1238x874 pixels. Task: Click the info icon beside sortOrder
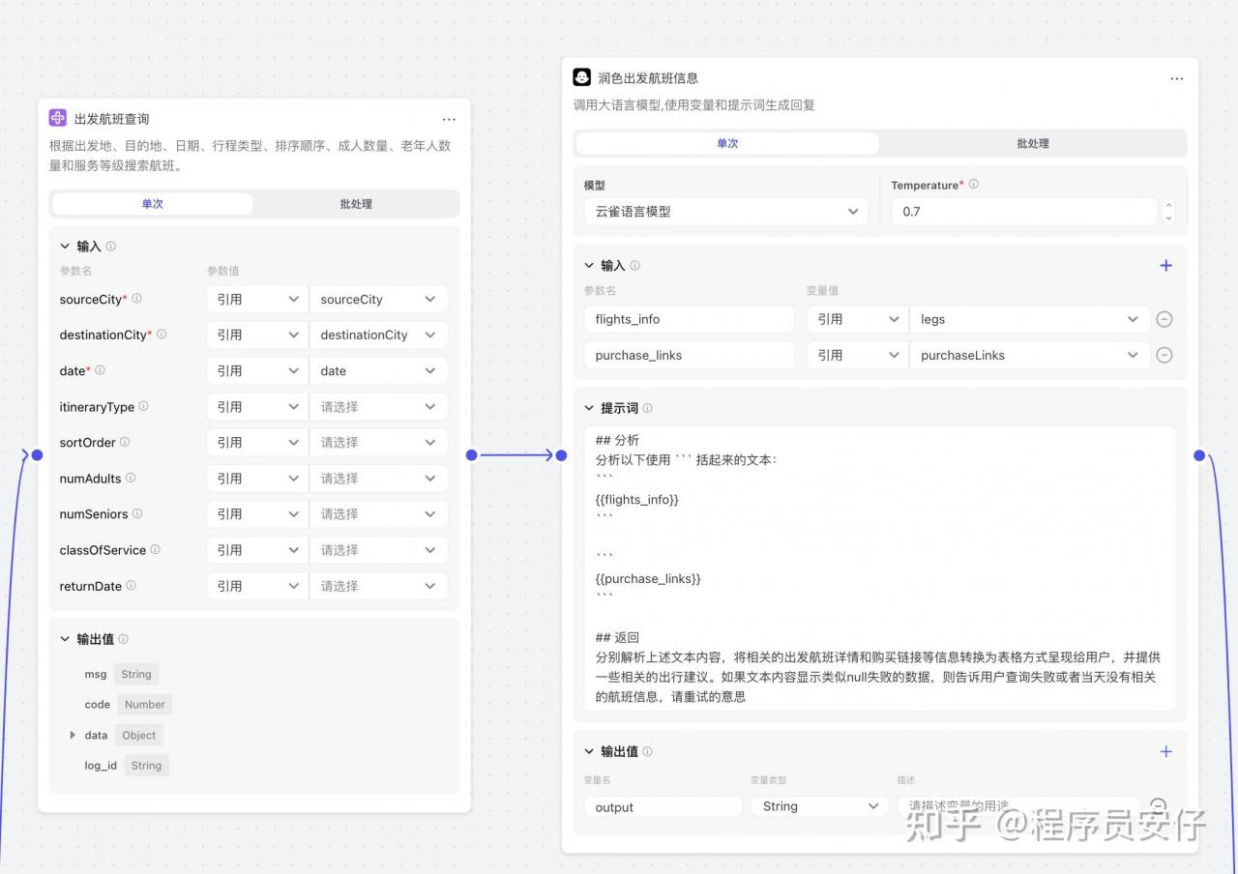(x=125, y=442)
